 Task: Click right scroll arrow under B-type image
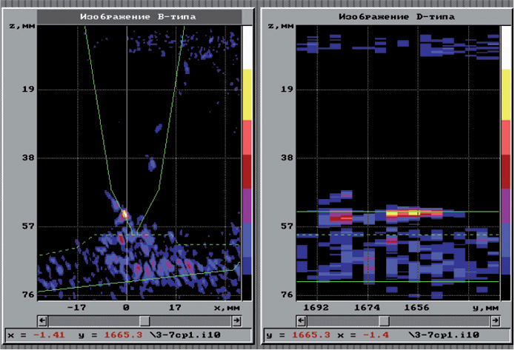(x=236, y=320)
